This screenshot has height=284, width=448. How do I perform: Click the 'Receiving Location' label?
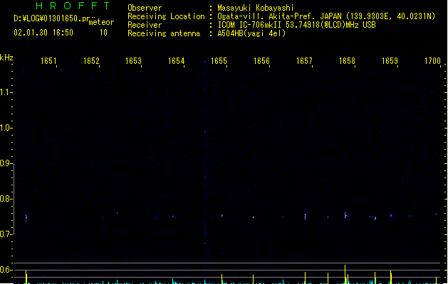pyautogui.click(x=166, y=16)
